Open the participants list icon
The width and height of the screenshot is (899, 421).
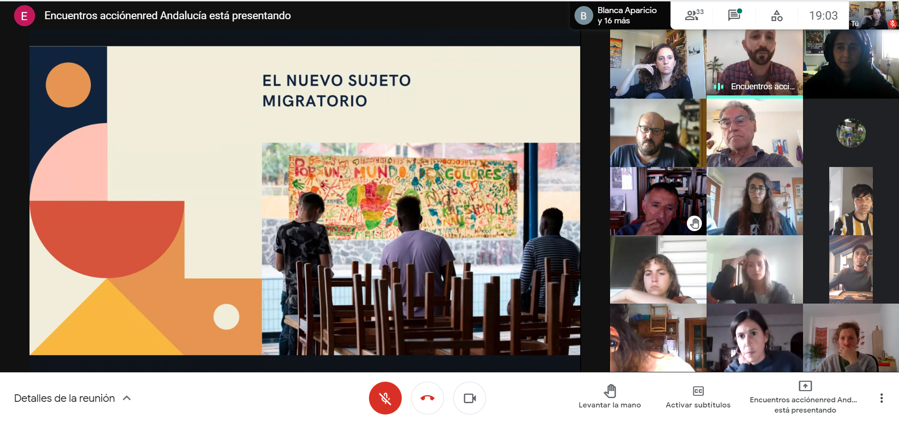coord(693,15)
